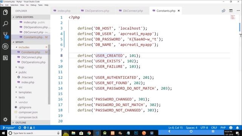The width and height of the screenshot is (242, 136).
Task: Open Google Chrome from the taskbar
Action: point(89,133)
